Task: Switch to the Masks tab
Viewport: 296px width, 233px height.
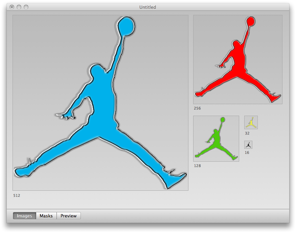Action: pyautogui.click(x=46, y=216)
